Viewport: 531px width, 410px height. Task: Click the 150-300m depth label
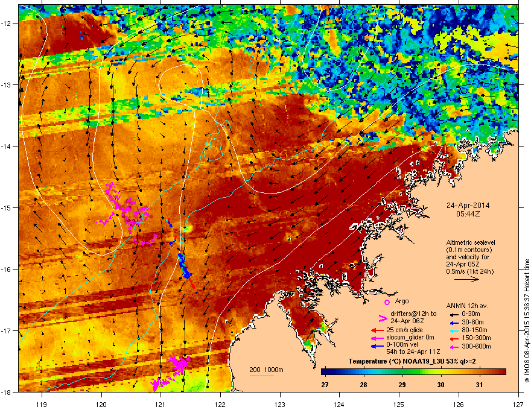[475, 338]
